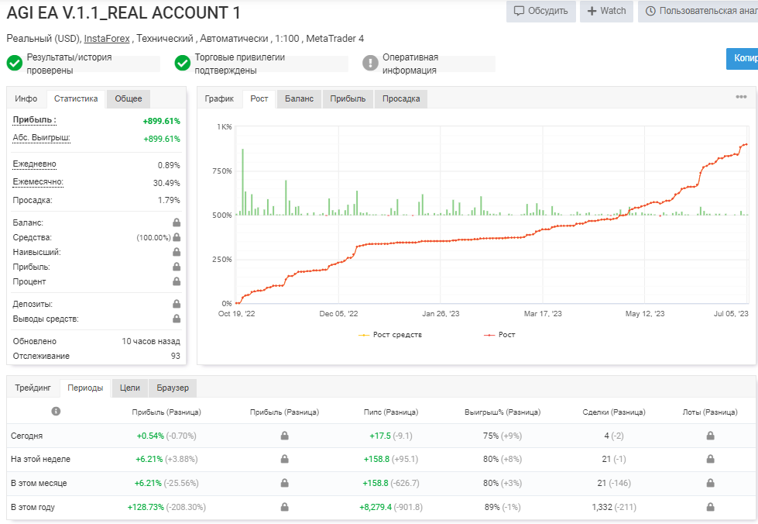Click the +128.73% yearly profit cell

click(166, 507)
